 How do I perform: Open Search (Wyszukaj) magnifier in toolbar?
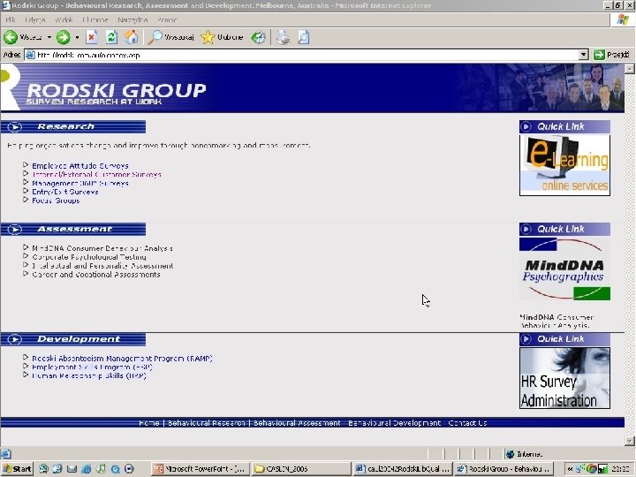tap(170, 37)
